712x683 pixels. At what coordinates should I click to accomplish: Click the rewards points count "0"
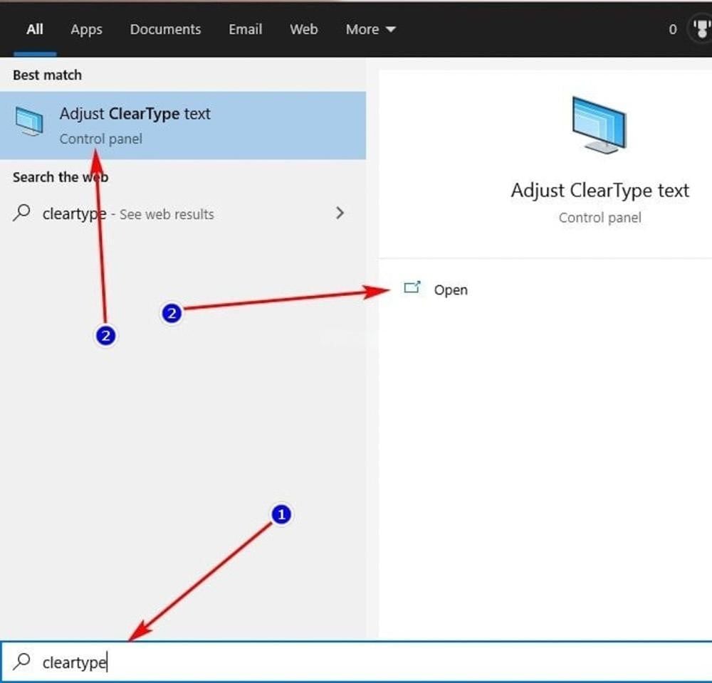tap(672, 30)
